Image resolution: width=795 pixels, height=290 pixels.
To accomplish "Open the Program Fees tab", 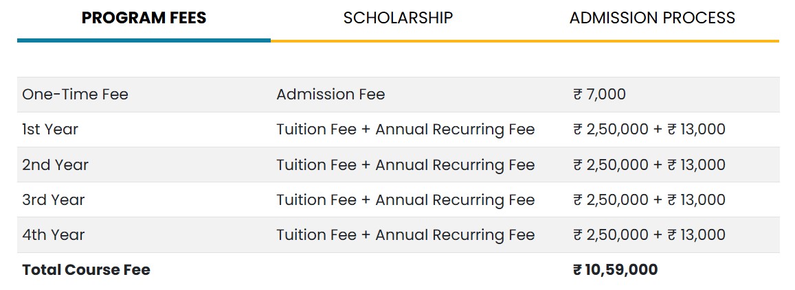I will tap(144, 19).
